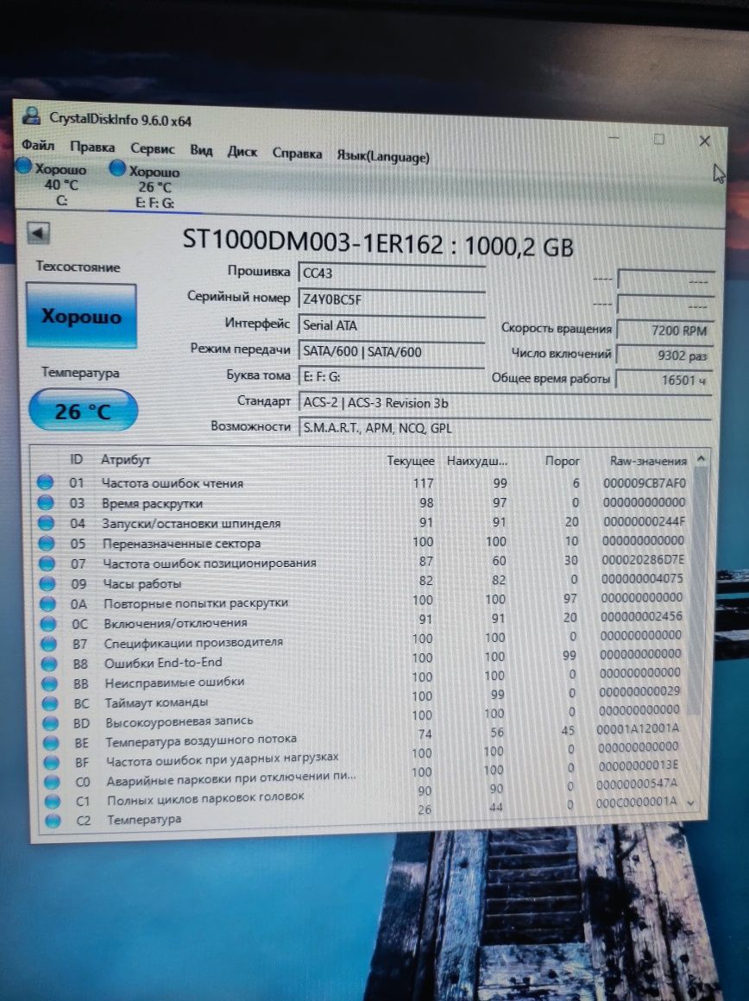Open the Справка menu

tap(297, 154)
